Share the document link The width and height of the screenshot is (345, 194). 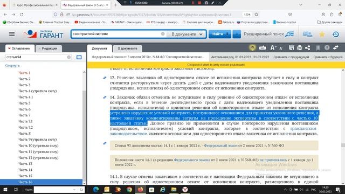(x=308, y=47)
